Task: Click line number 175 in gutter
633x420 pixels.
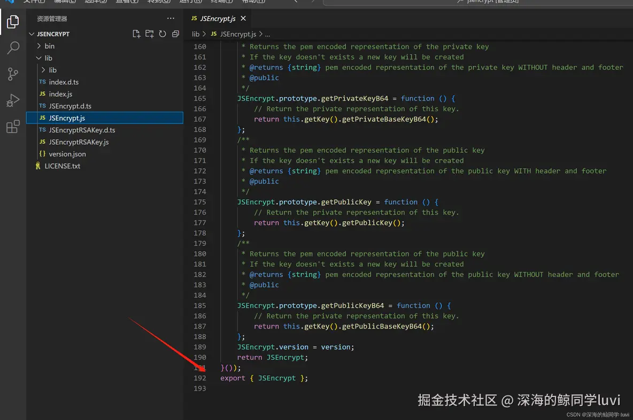Action: [x=200, y=202]
